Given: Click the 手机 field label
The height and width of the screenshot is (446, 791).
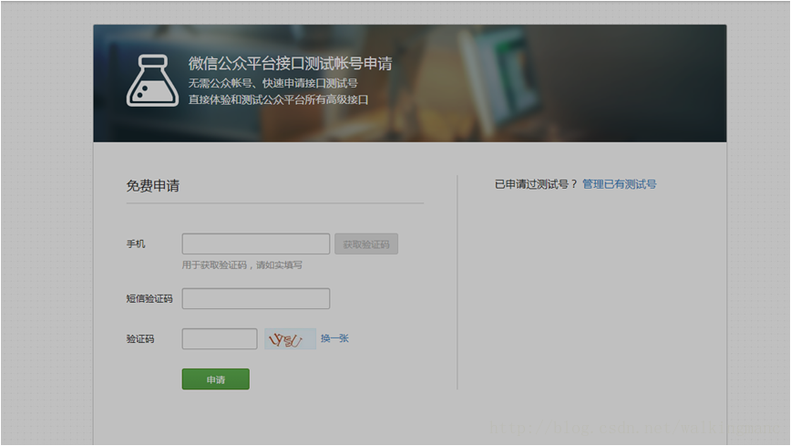Looking at the screenshot, I should [136, 244].
